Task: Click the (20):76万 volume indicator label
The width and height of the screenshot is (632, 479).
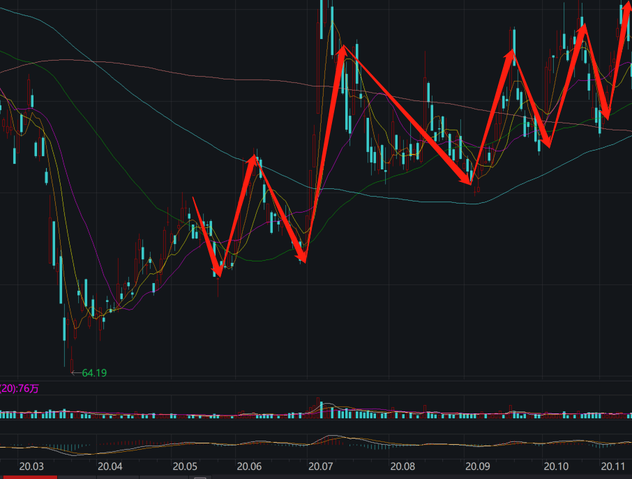Action: [x=20, y=389]
